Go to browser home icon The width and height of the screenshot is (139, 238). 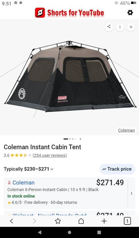[81, 221]
